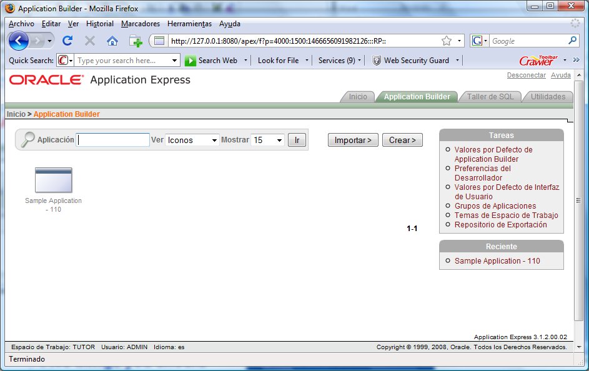Open the Look for File dropdown

(x=307, y=60)
